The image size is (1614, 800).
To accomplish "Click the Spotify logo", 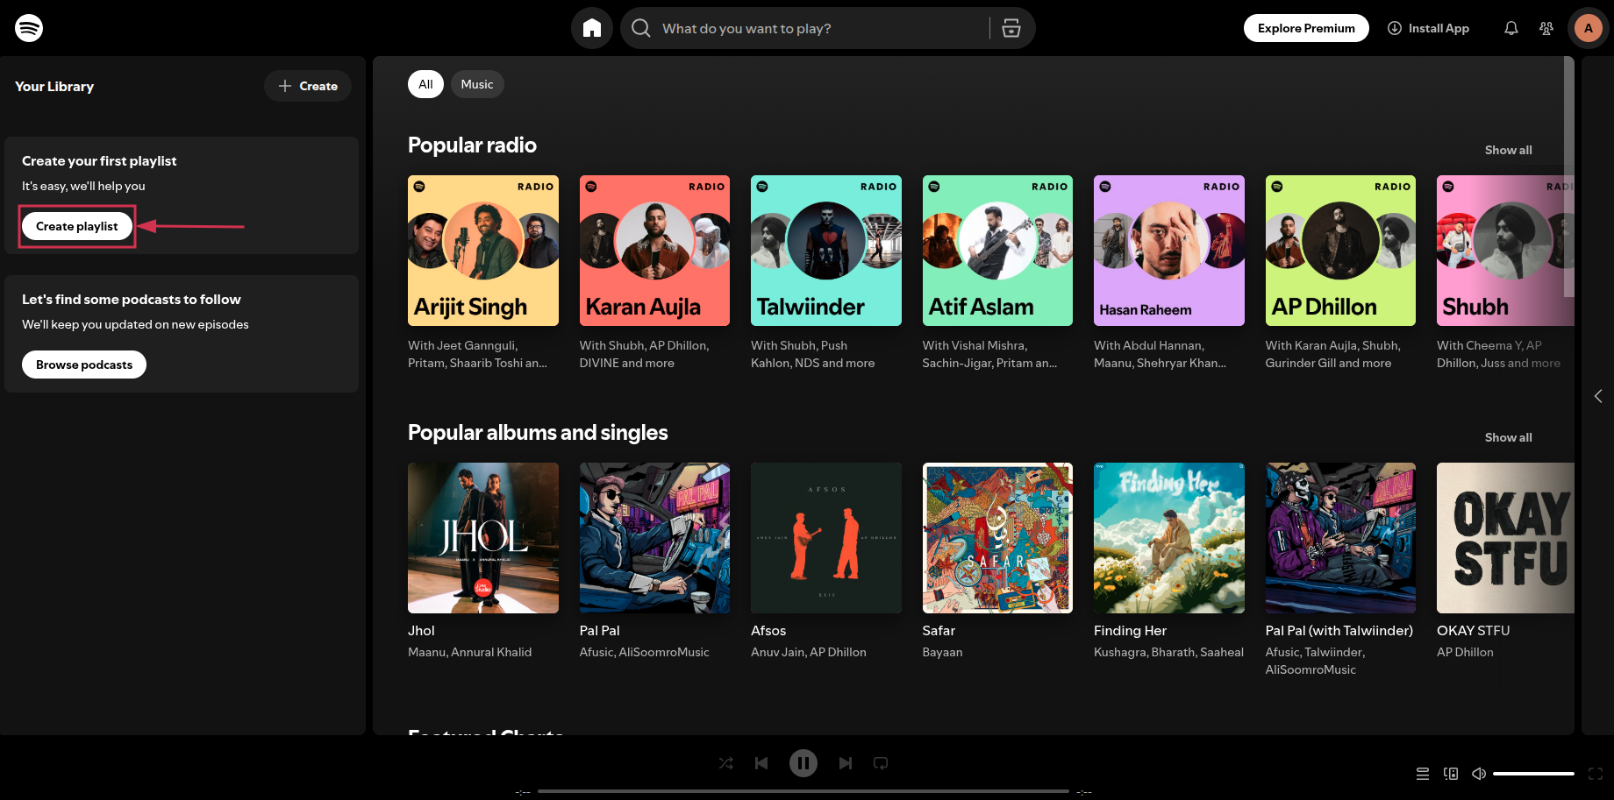I will (x=29, y=28).
